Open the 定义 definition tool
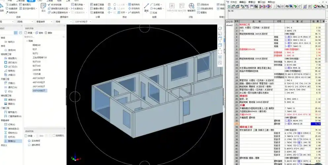 [x=44, y=7]
